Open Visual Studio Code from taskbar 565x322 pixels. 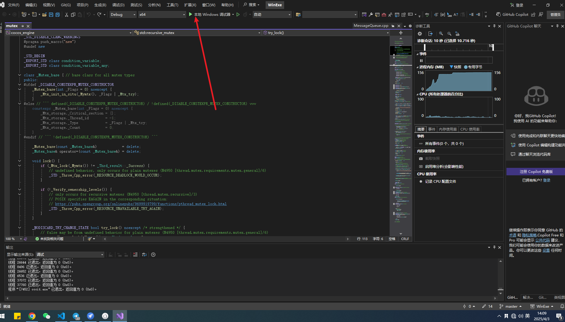pos(61,316)
